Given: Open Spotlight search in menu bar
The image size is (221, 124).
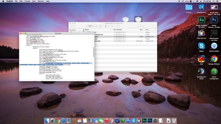Looking at the screenshot, I should click(x=214, y=1).
